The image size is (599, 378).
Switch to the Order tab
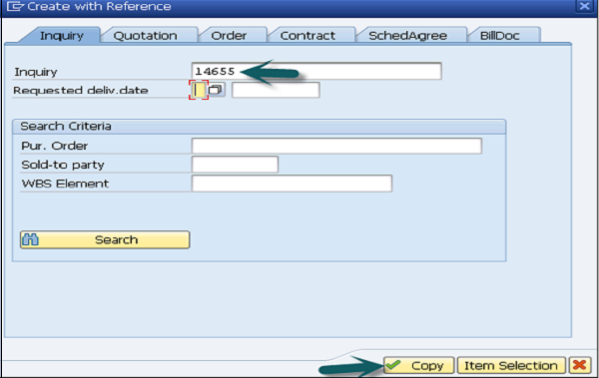click(x=229, y=36)
